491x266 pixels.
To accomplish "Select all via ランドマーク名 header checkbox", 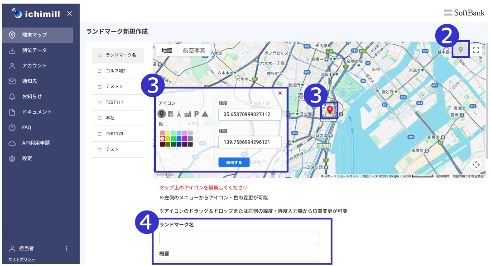I will [x=100, y=55].
